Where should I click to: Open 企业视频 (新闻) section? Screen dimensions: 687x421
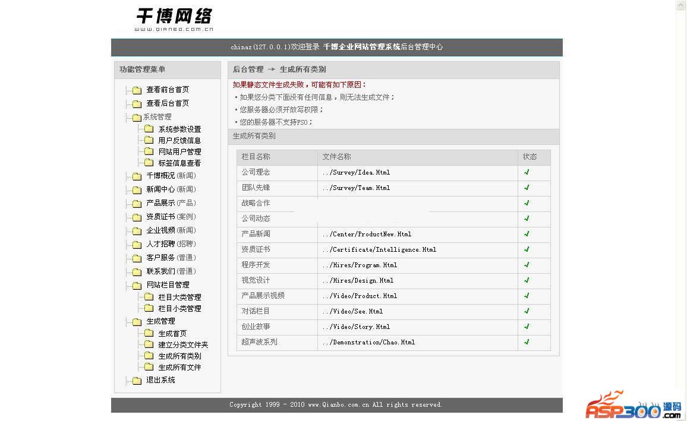pyautogui.click(x=171, y=230)
